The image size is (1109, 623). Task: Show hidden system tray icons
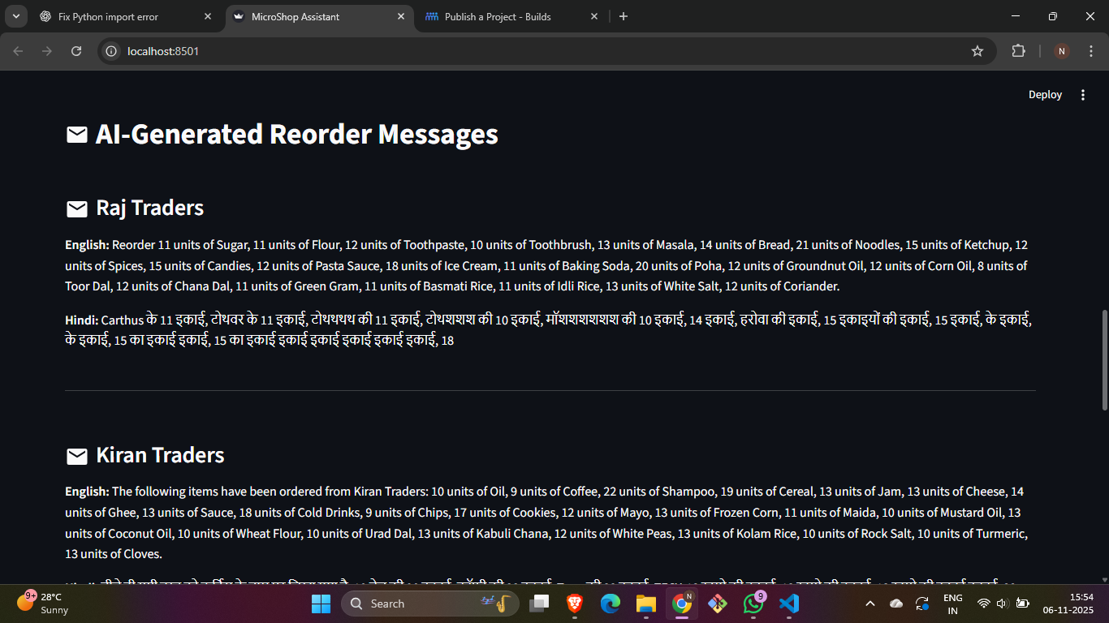pos(870,604)
